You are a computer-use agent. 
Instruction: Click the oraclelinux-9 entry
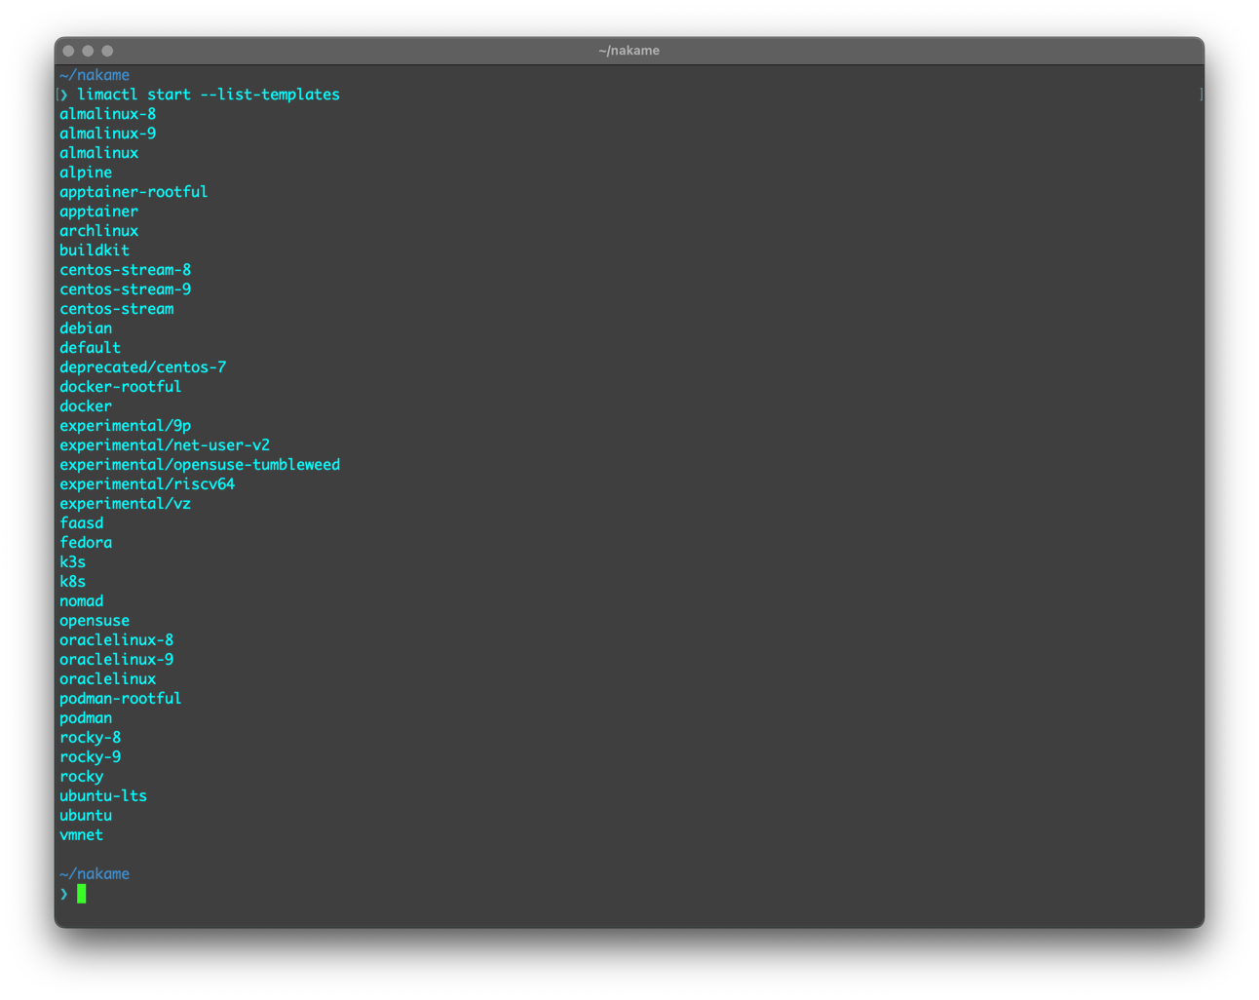pos(116,660)
